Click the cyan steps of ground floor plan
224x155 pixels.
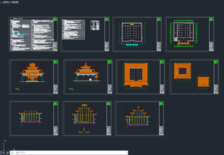(x=132, y=45)
